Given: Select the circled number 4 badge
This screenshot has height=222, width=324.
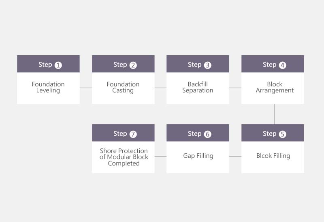Looking at the screenshot, I should (282, 65).
